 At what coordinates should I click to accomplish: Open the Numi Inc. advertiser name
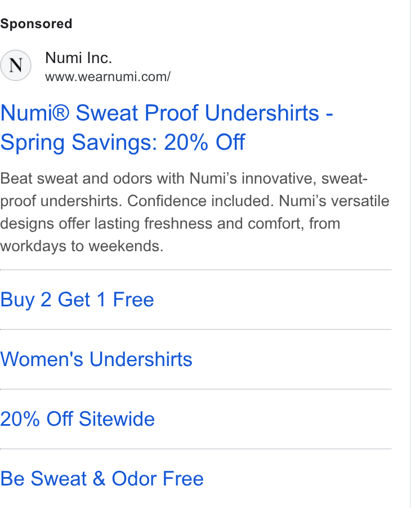(x=78, y=58)
